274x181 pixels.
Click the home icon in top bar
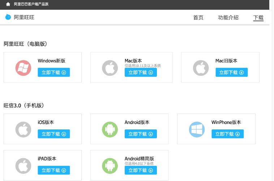(x=8, y=4)
